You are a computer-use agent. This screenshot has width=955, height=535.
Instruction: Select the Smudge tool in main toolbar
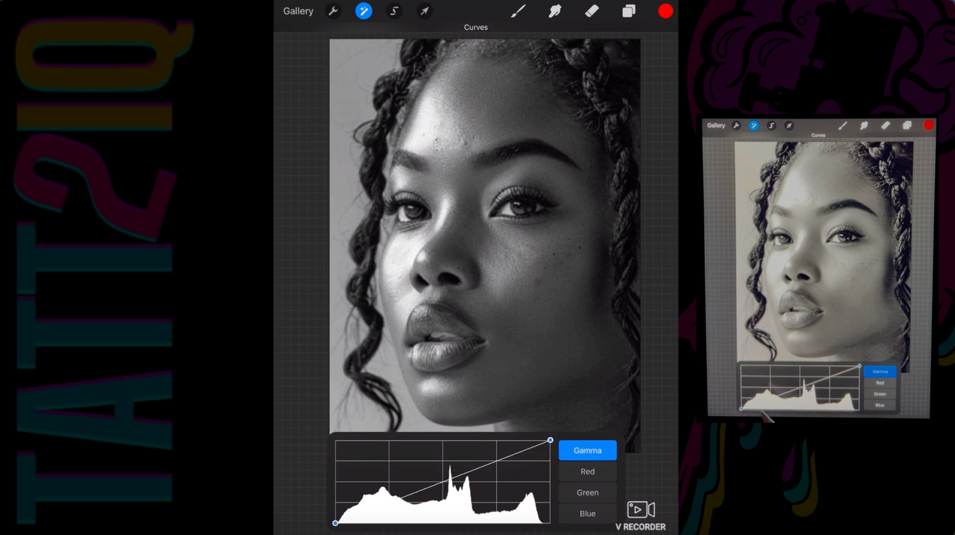click(555, 11)
